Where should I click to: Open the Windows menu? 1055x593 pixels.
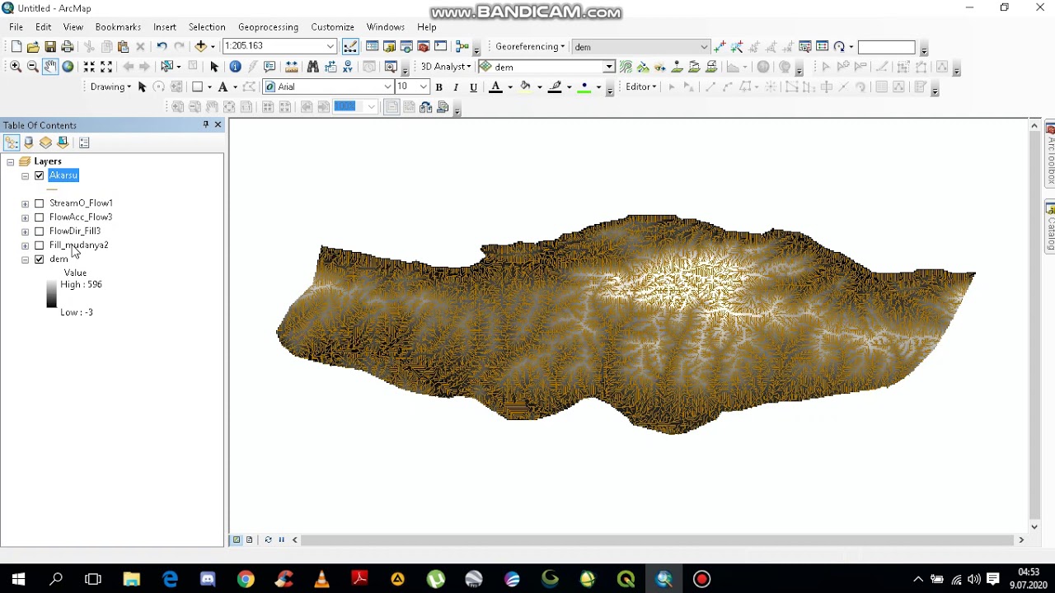(x=386, y=27)
